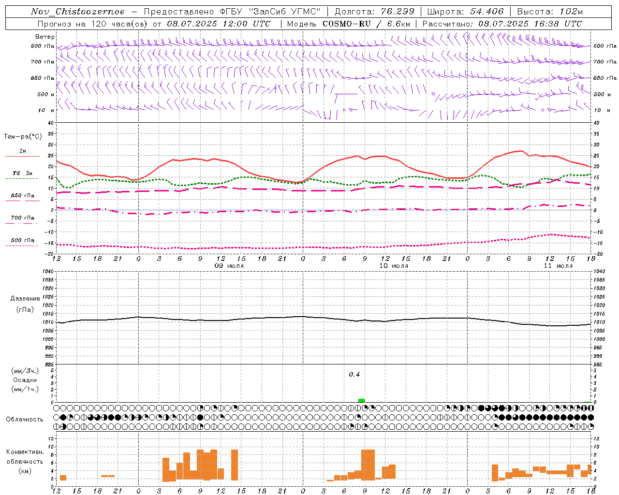Click the green precipitation bar

coord(361,400)
